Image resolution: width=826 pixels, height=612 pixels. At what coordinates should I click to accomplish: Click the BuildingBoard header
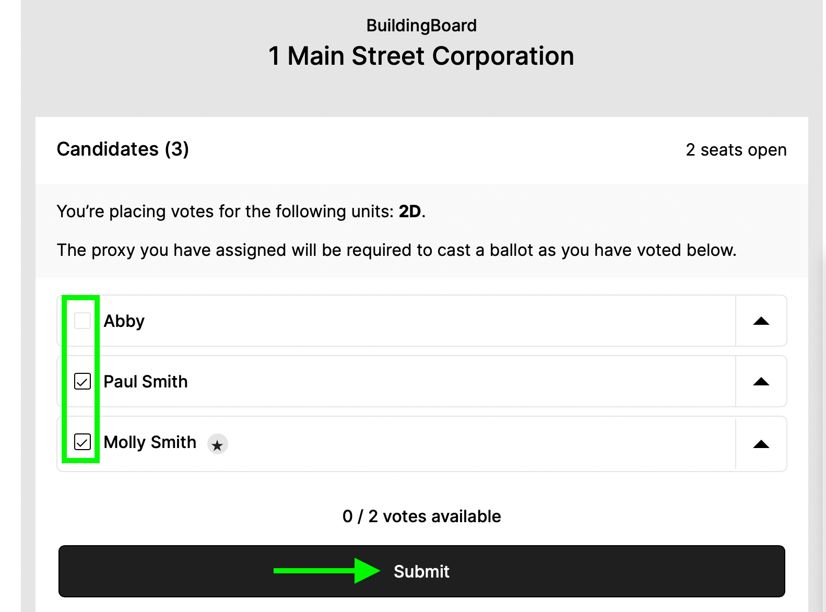[x=421, y=25]
